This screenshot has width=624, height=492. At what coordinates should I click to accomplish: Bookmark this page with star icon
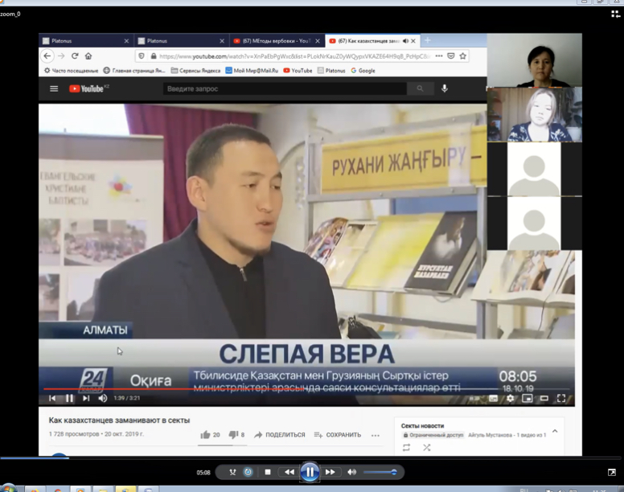pos(463,56)
